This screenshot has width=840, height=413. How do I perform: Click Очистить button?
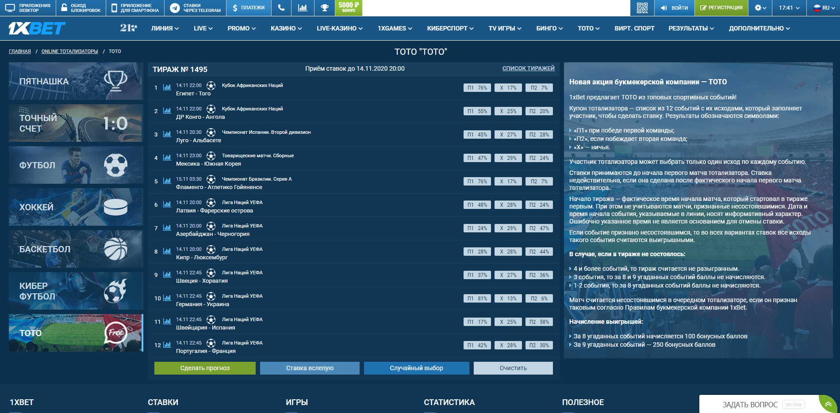click(513, 368)
